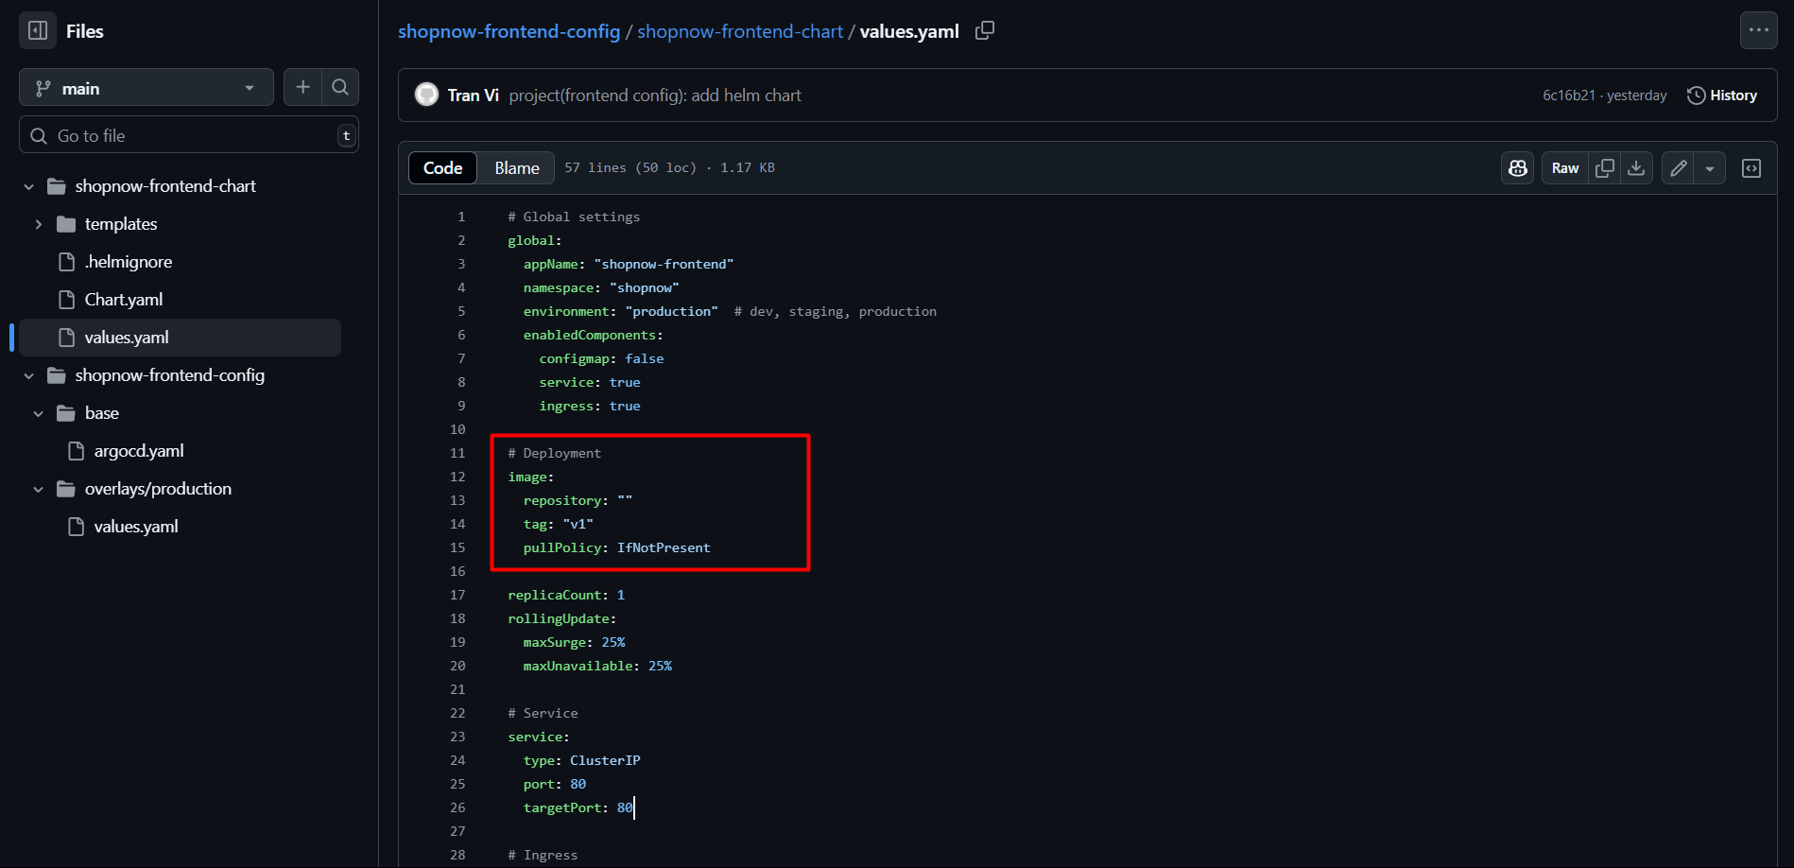Click the pencil edit file icon
Image resolution: width=1794 pixels, height=868 pixels.
(1678, 168)
